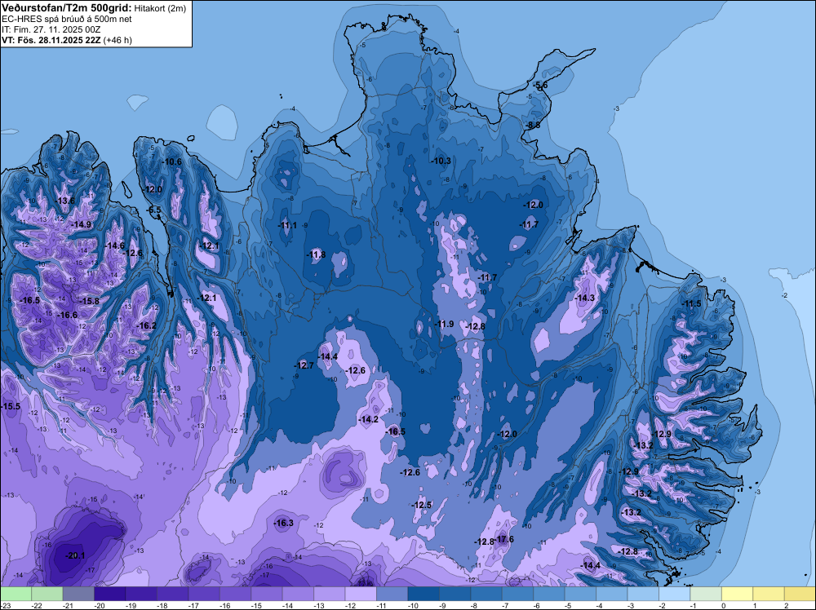The image size is (816, 610).
Task: Click the -20 label in the color legend
Action: click(x=99, y=605)
